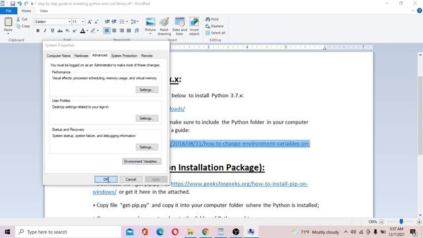The image size is (423, 238).
Task: Toggle Italic formatting
Action: [45, 30]
